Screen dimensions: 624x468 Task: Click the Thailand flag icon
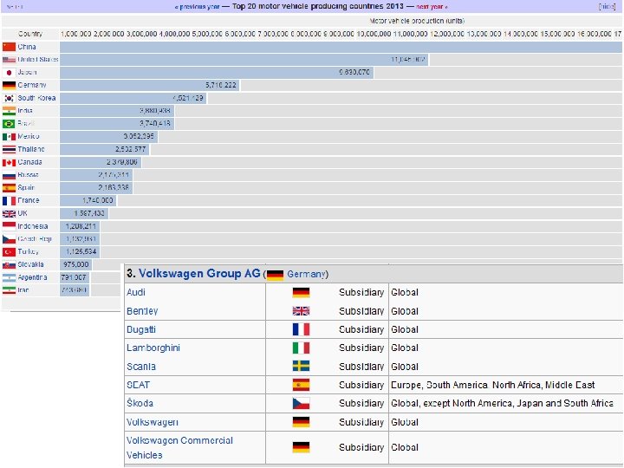[x=9, y=149]
